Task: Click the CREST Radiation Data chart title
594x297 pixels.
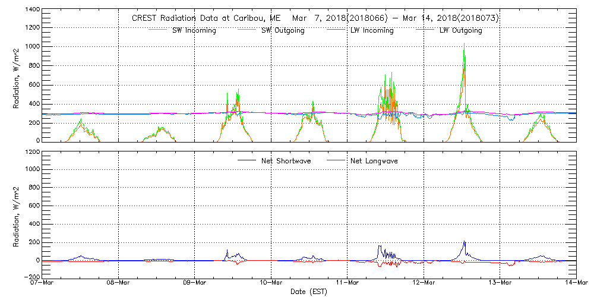Action: (315, 18)
